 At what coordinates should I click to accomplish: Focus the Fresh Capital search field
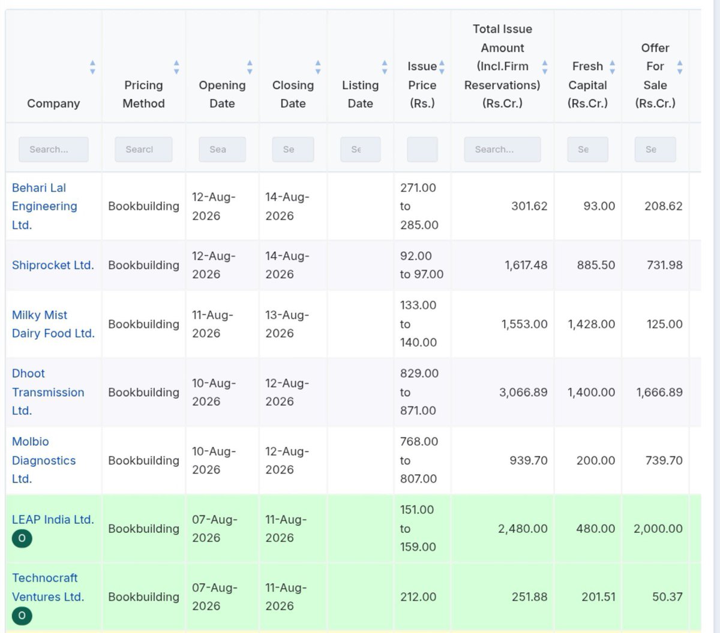click(x=587, y=149)
